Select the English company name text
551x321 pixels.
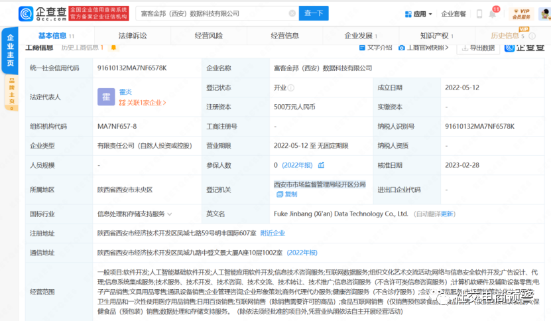341,214
